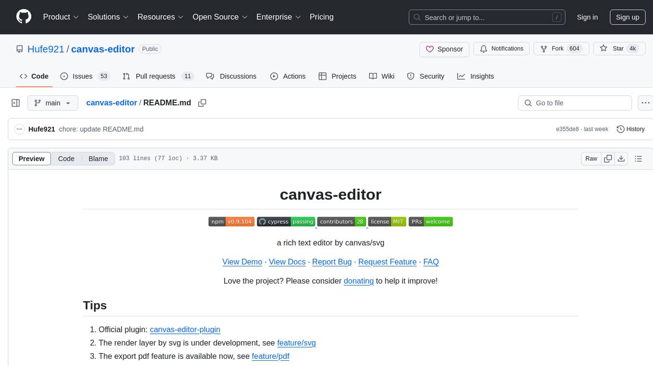653x366 pixels.
Task: Copy raw file contents
Action: [x=608, y=159]
